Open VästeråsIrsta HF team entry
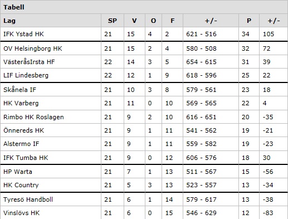The height and width of the screenshot is (219, 288). [29, 62]
